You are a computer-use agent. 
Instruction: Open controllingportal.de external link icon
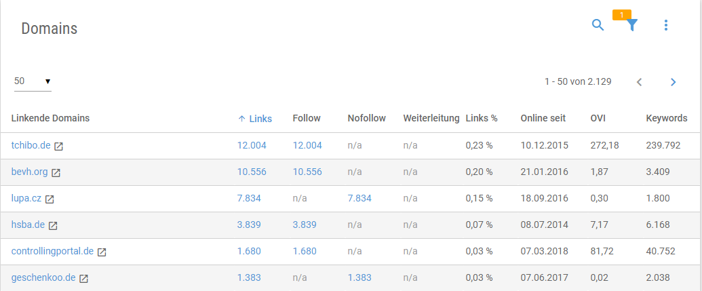point(102,252)
